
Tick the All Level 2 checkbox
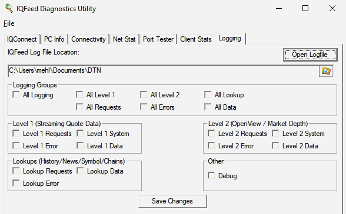pos(144,95)
